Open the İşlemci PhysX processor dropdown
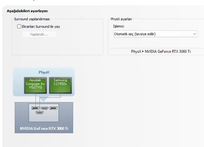This screenshot has width=204, height=147. click(155, 34)
